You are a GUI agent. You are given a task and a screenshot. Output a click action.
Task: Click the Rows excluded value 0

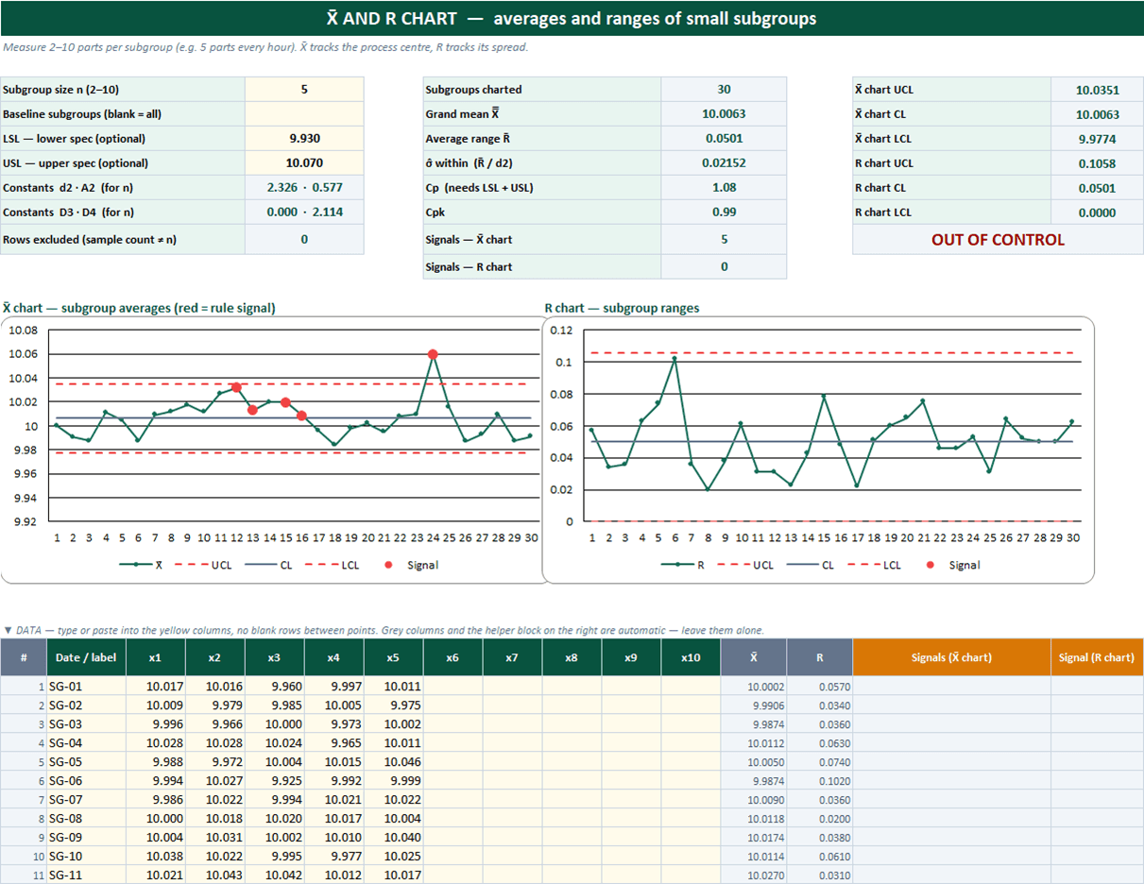[304, 240]
